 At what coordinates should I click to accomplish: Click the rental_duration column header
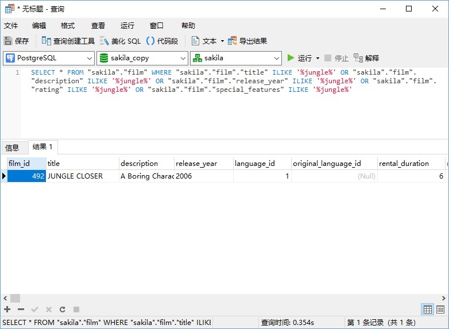click(411, 164)
